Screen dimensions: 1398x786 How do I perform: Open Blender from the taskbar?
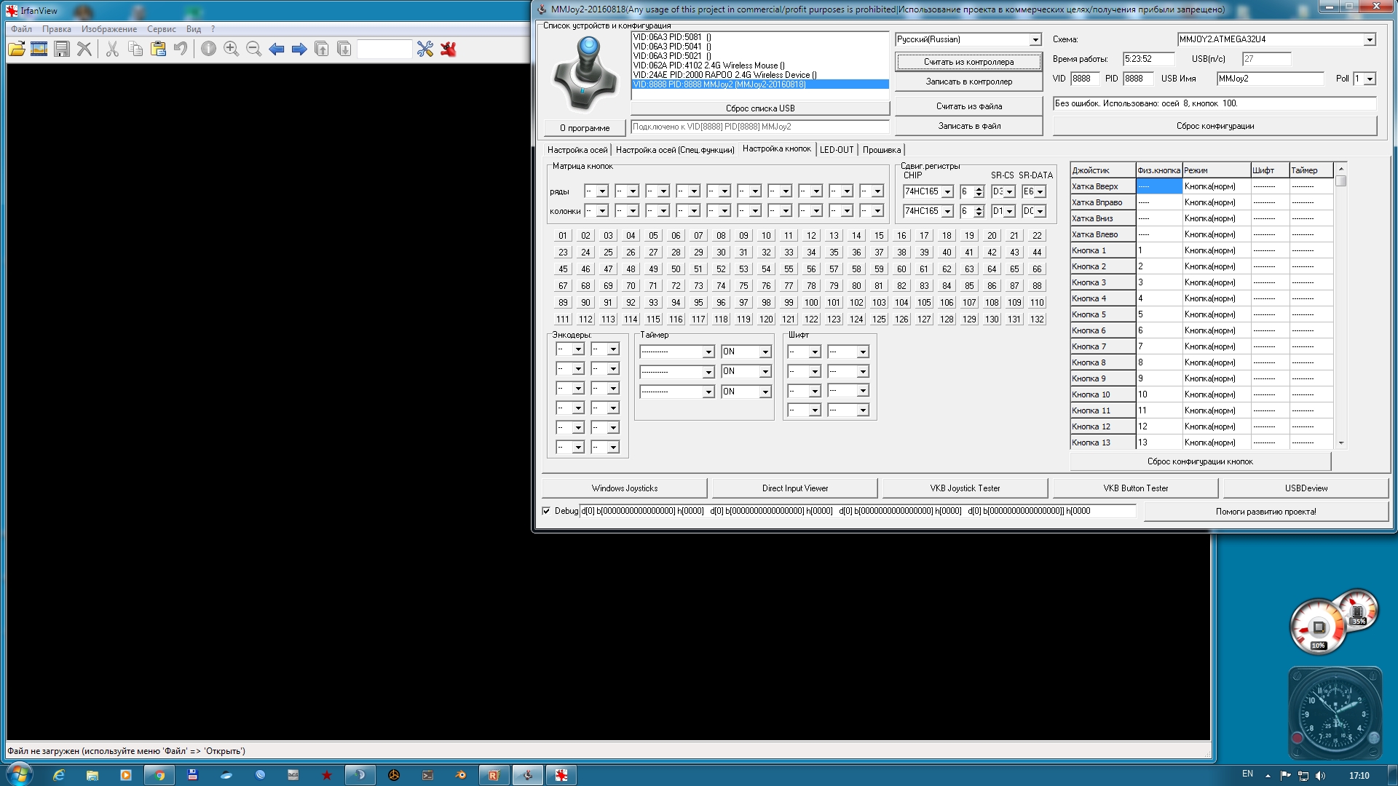click(x=461, y=775)
